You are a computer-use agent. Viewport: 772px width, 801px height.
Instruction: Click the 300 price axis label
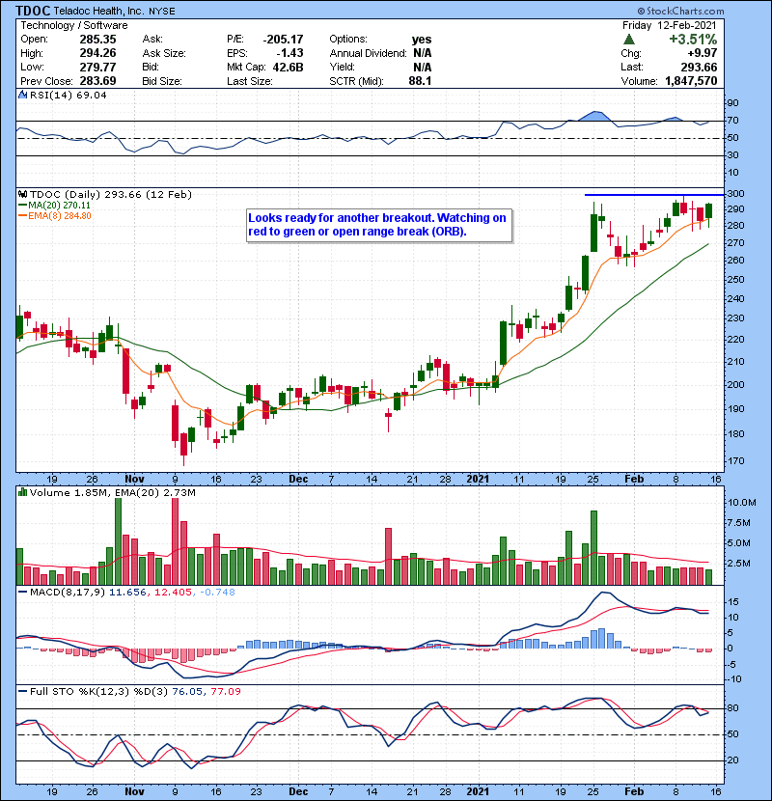click(x=735, y=194)
